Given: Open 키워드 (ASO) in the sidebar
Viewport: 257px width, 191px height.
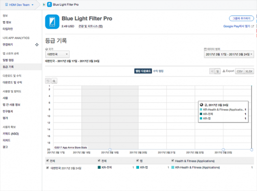Looking at the screenshot, I should click(x=11, y=134).
